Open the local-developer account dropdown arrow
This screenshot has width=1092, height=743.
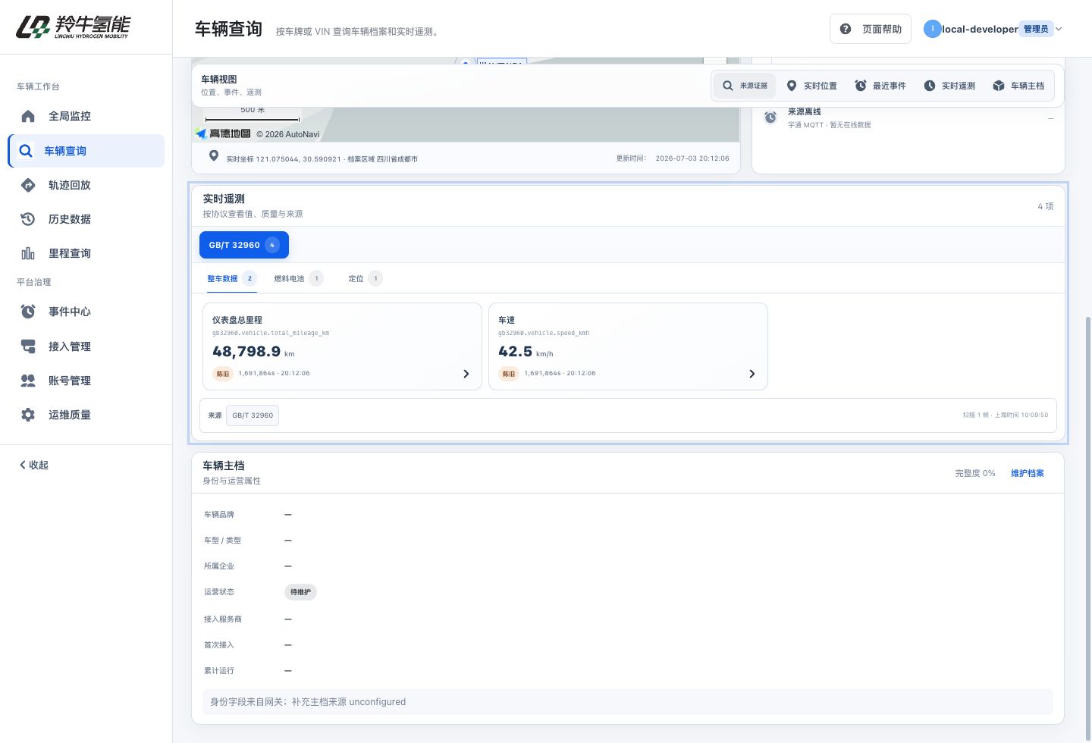coord(1059,29)
